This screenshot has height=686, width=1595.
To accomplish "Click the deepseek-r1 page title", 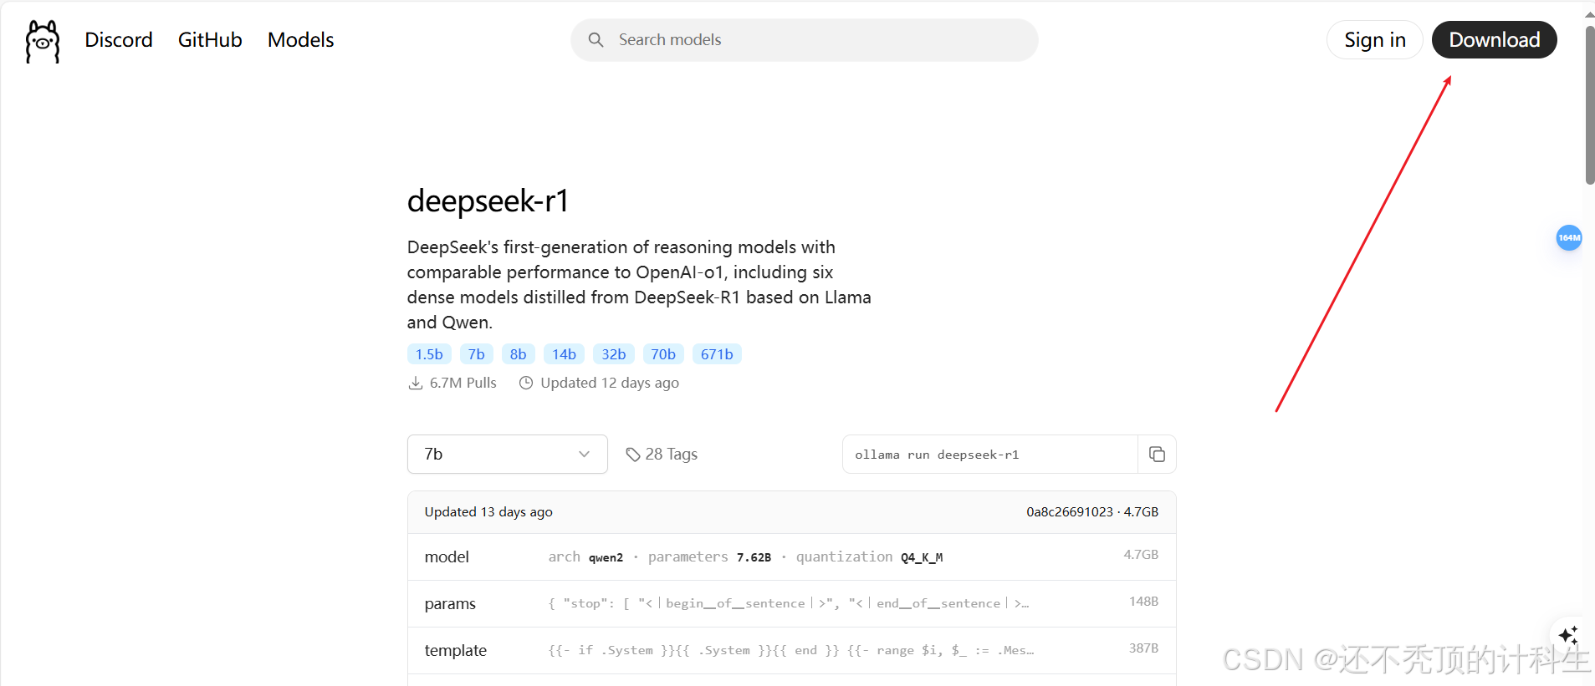I will click(488, 201).
